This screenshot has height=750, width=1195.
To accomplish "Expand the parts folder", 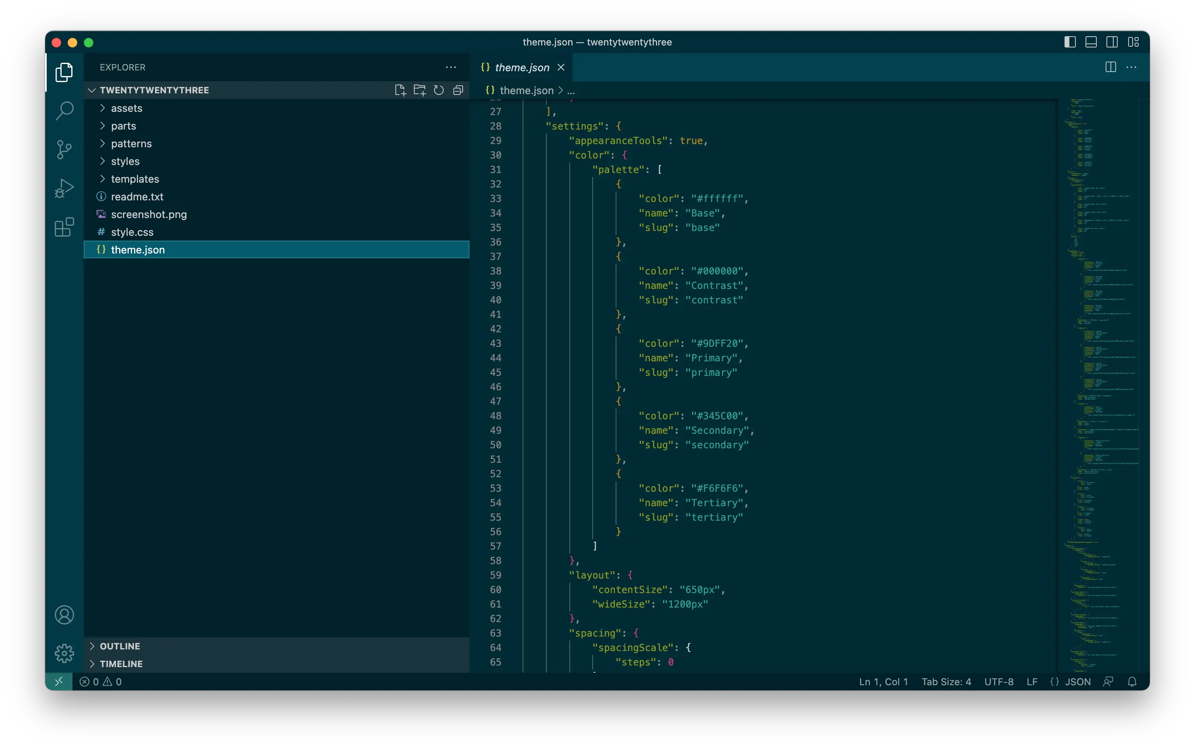I will click(277, 126).
